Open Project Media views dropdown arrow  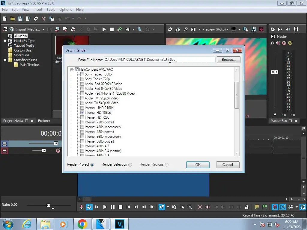(133, 29)
